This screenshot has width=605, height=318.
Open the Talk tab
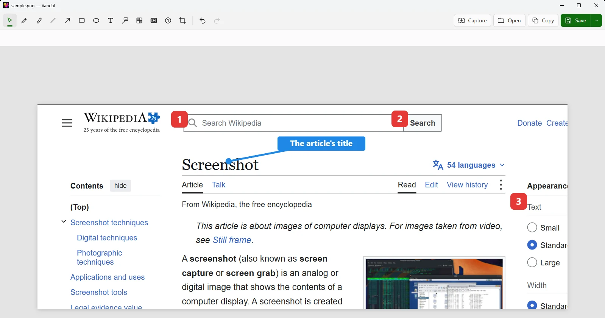pyautogui.click(x=218, y=185)
